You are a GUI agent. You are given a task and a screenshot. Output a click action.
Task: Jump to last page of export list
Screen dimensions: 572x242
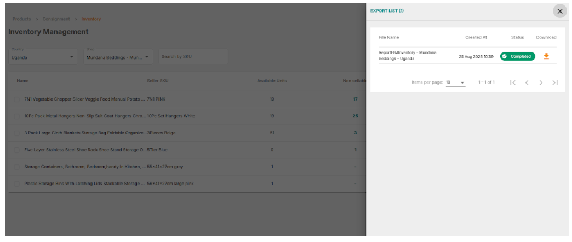(555, 82)
